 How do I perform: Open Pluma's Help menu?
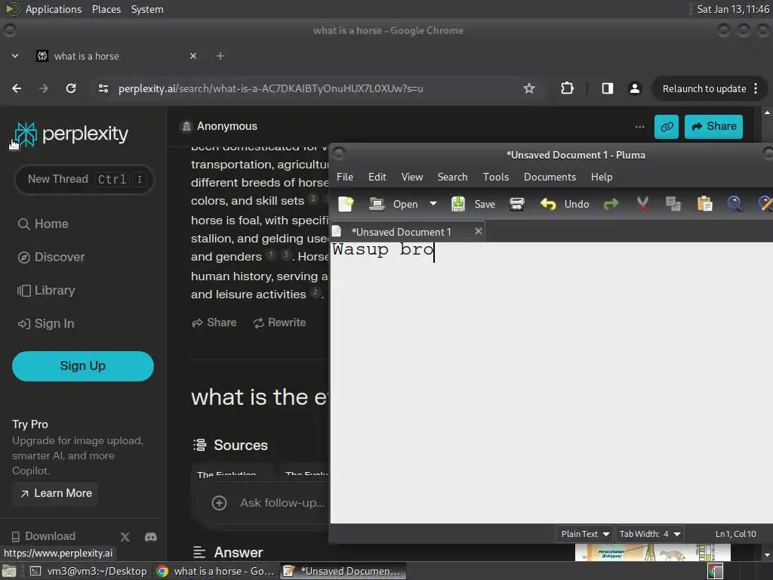coord(602,177)
